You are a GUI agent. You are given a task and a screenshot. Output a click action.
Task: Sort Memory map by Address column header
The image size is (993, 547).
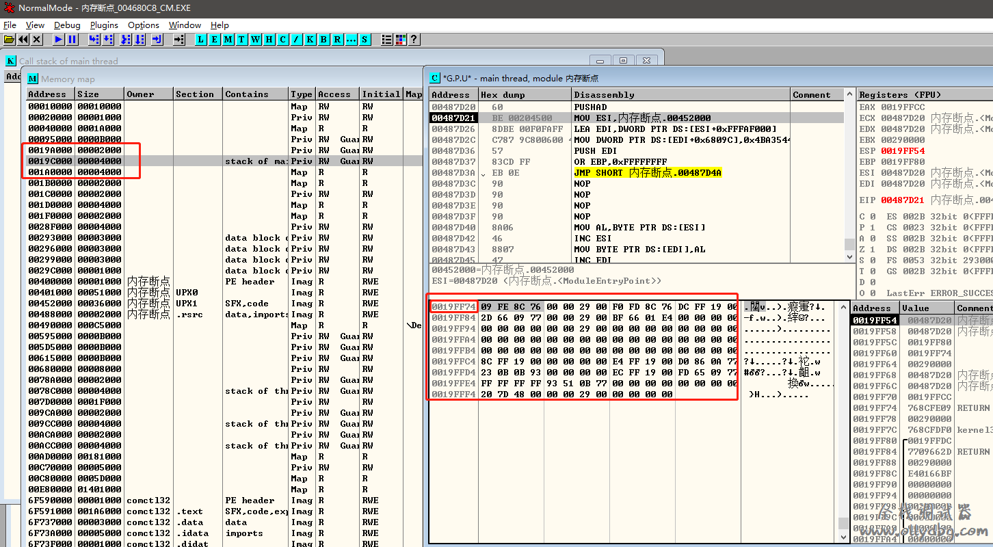[50, 94]
